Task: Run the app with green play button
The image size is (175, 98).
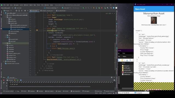Action: tap(83, 8)
